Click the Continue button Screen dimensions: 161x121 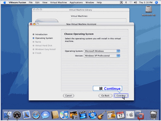coord(121,96)
